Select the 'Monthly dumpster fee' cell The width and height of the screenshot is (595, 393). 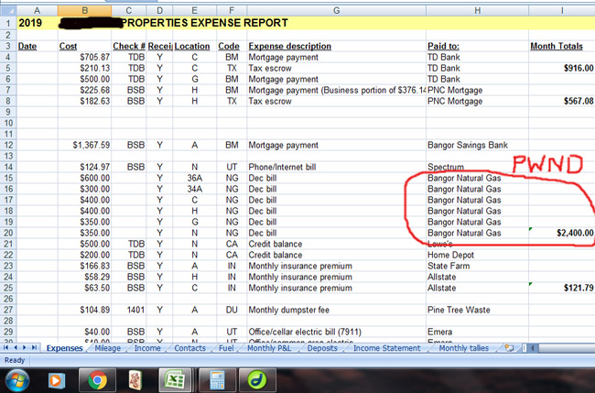click(x=336, y=310)
